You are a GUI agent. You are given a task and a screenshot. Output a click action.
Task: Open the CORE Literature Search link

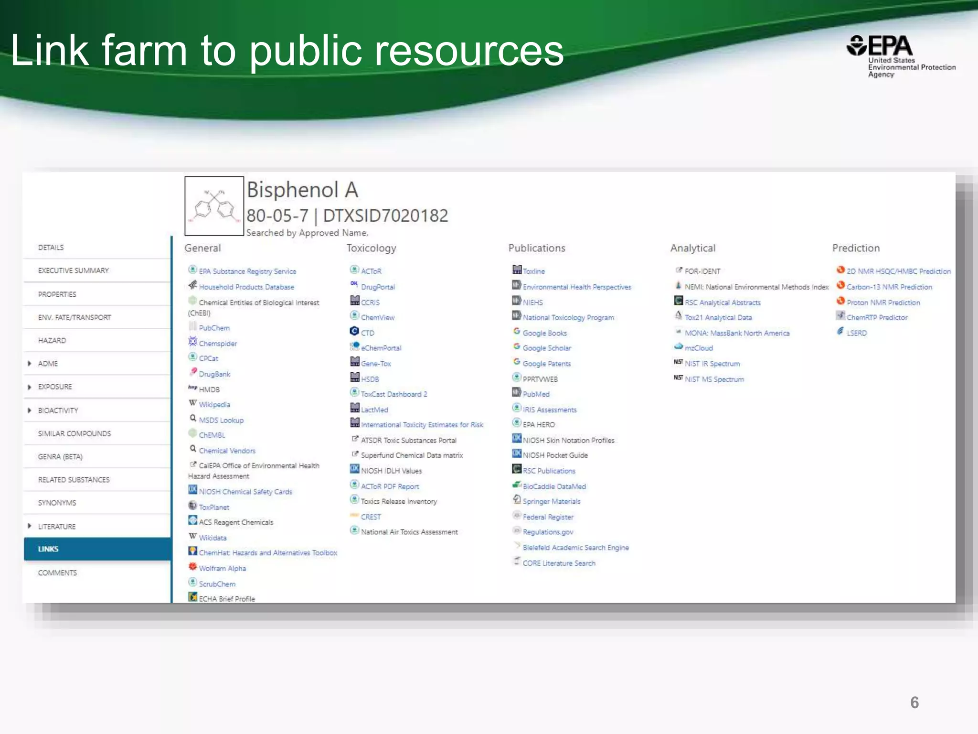(x=559, y=563)
